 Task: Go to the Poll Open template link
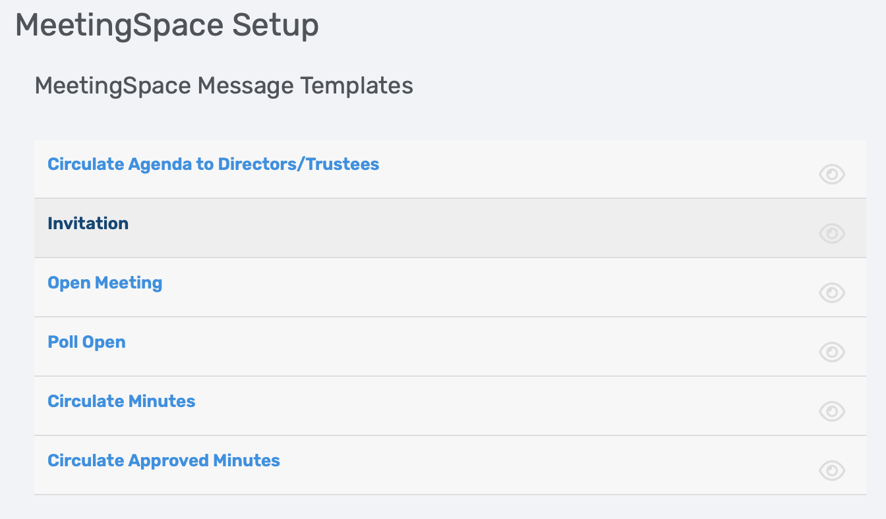(86, 342)
